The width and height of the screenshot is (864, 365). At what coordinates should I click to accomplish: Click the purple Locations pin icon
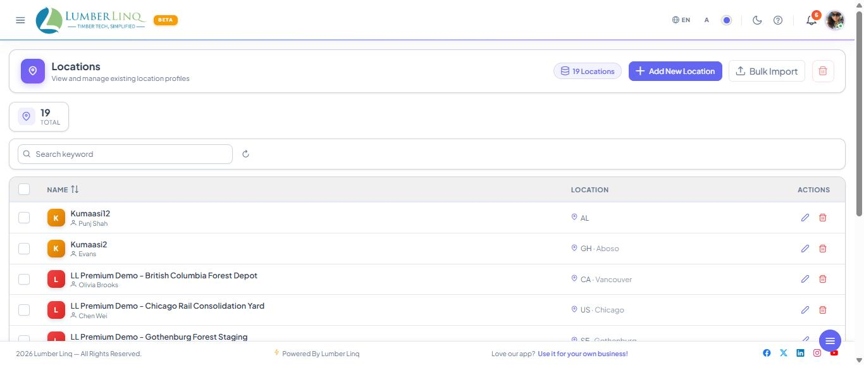[x=33, y=71]
